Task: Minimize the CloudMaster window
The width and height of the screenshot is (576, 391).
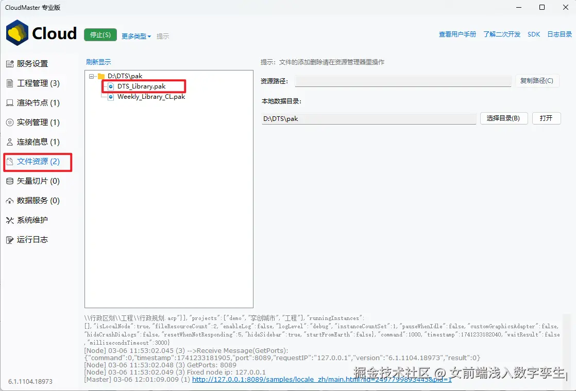Action: (x=519, y=7)
